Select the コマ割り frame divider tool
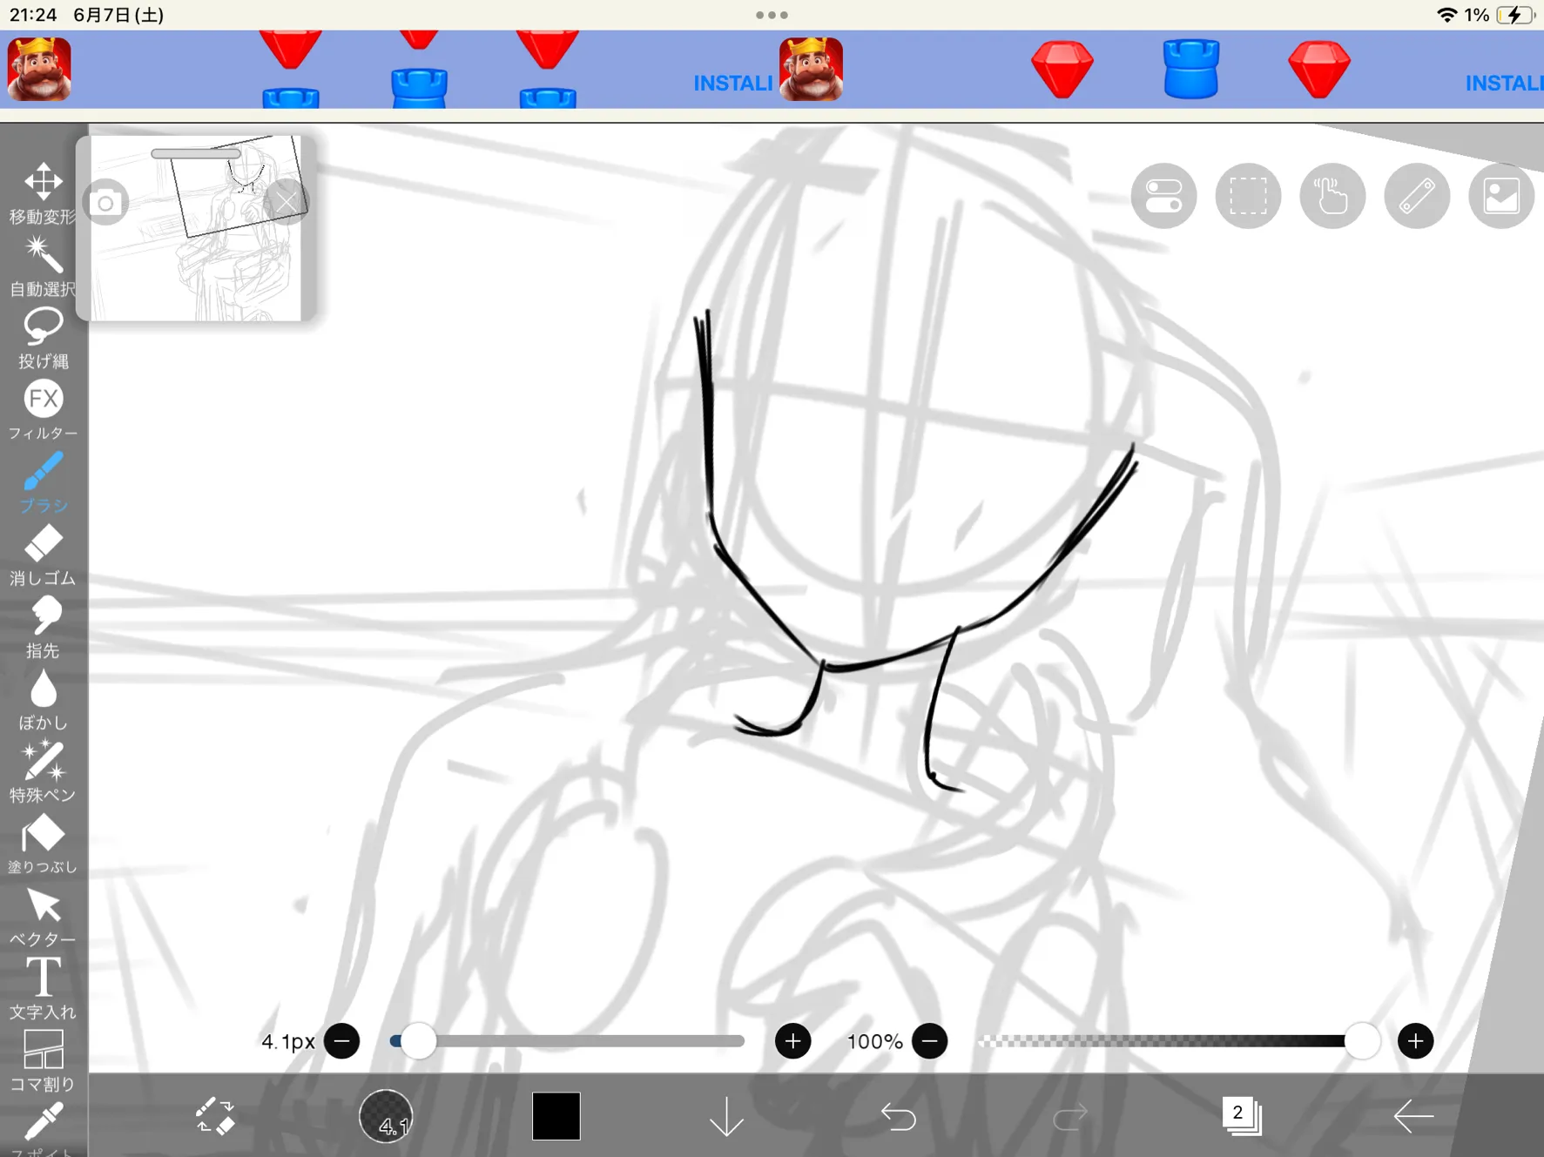The height and width of the screenshot is (1157, 1544). pyautogui.click(x=43, y=1059)
